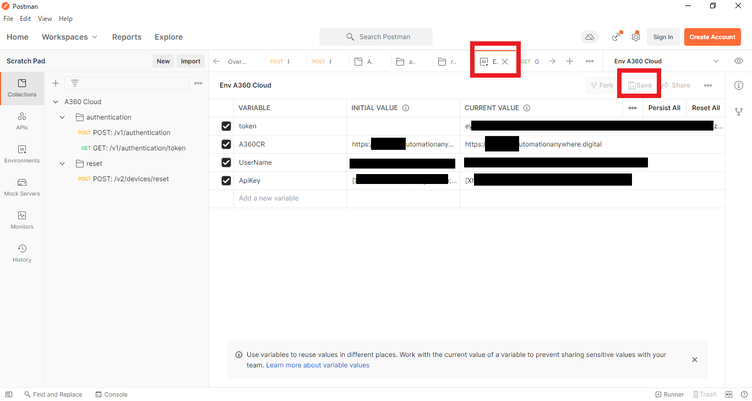Open the settings gear icon
This screenshot has height=401, width=752.
[x=636, y=37]
